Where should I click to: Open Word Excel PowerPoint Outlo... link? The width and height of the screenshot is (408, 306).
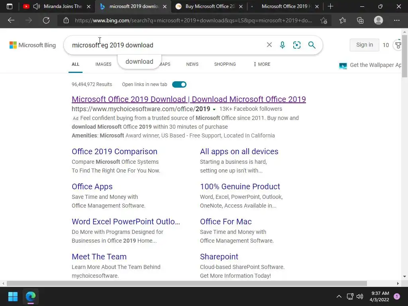coord(126,222)
